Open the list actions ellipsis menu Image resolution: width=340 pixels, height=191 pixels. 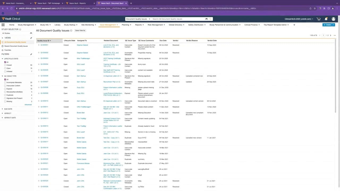point(335,35)
